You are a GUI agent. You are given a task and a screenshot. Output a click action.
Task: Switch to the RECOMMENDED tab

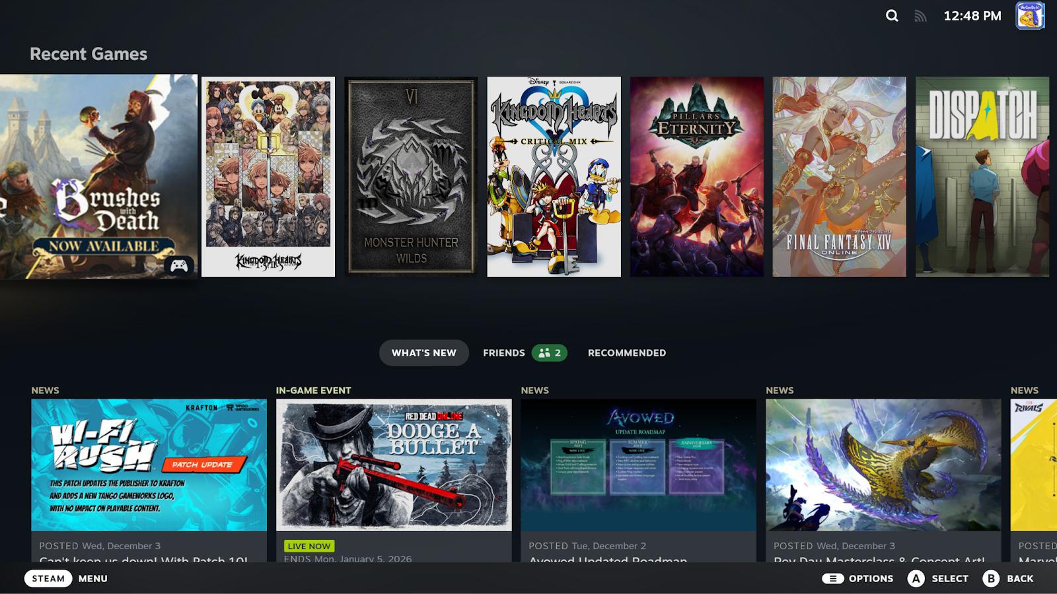point(626,352)
